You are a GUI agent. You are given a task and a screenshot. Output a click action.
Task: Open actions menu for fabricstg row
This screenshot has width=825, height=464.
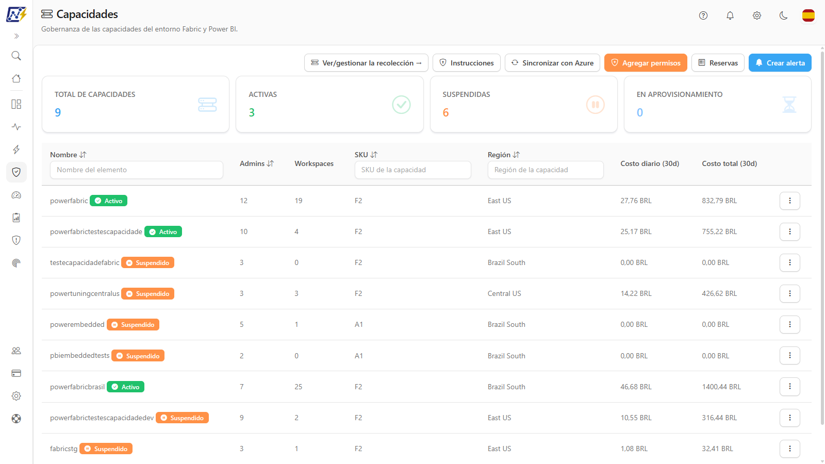pyautogui.click(x=790, y=449)
